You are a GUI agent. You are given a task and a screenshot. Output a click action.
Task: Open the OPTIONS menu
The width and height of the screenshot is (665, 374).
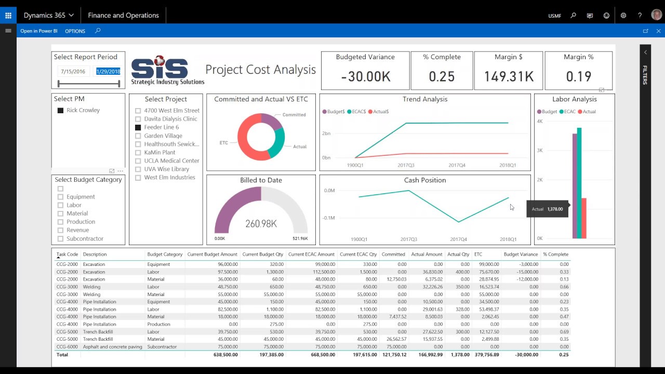tap(75, 31)
